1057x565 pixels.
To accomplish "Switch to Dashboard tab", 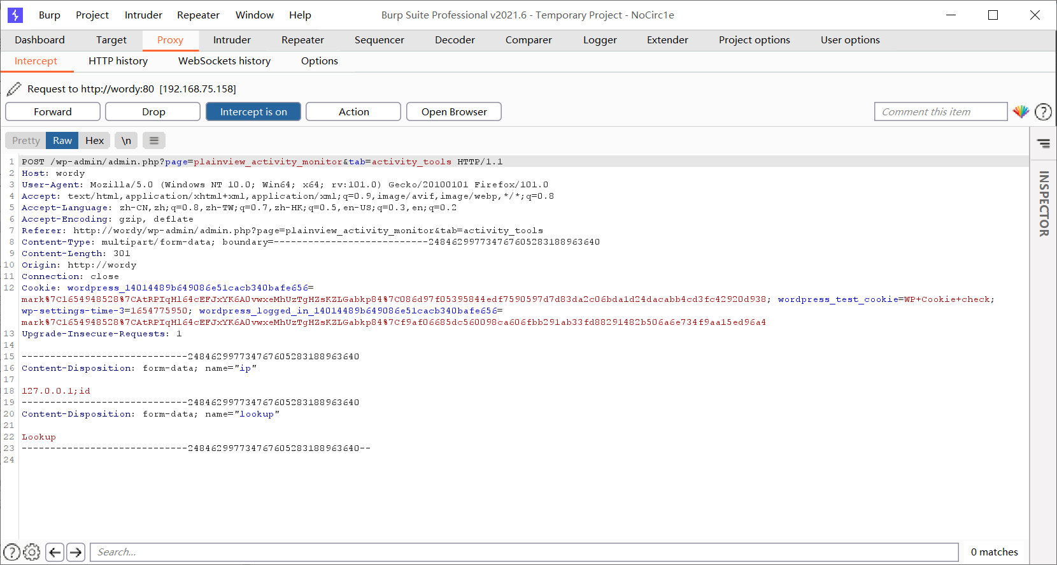I will point(39,39).
